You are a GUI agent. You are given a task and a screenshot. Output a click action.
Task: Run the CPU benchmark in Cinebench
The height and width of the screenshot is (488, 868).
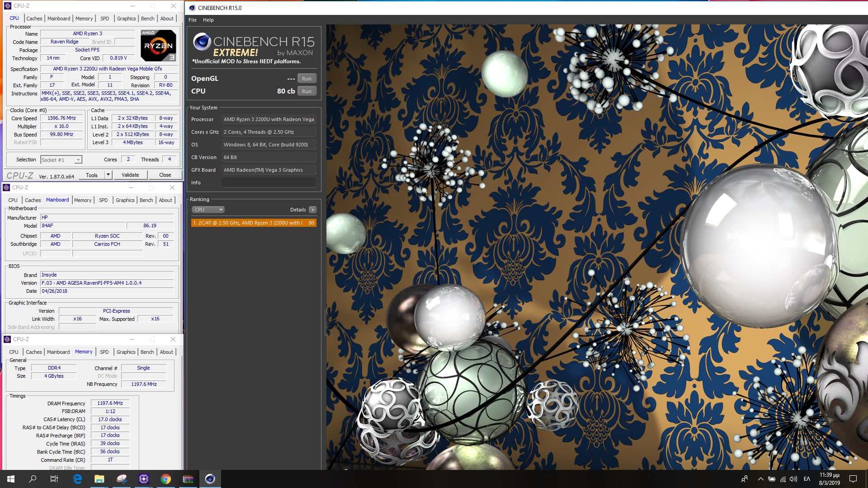click(307, 91)
